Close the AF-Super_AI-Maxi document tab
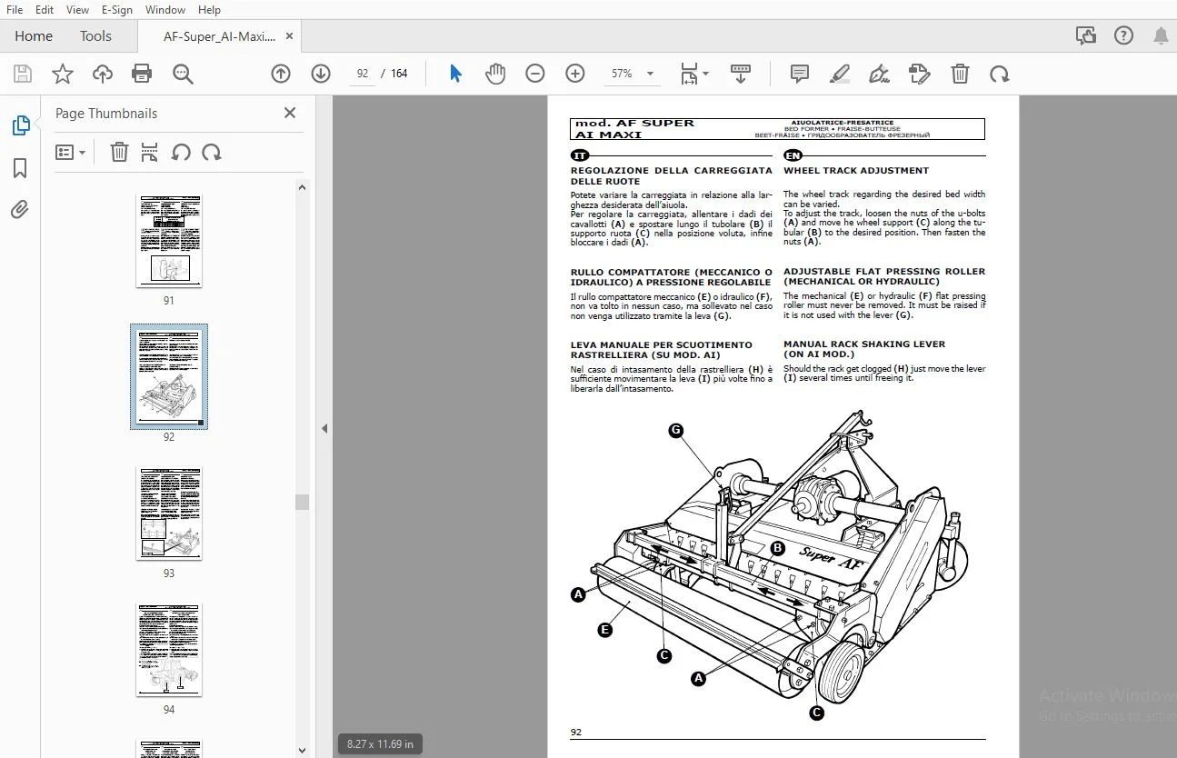 click(x=290, y=36)
